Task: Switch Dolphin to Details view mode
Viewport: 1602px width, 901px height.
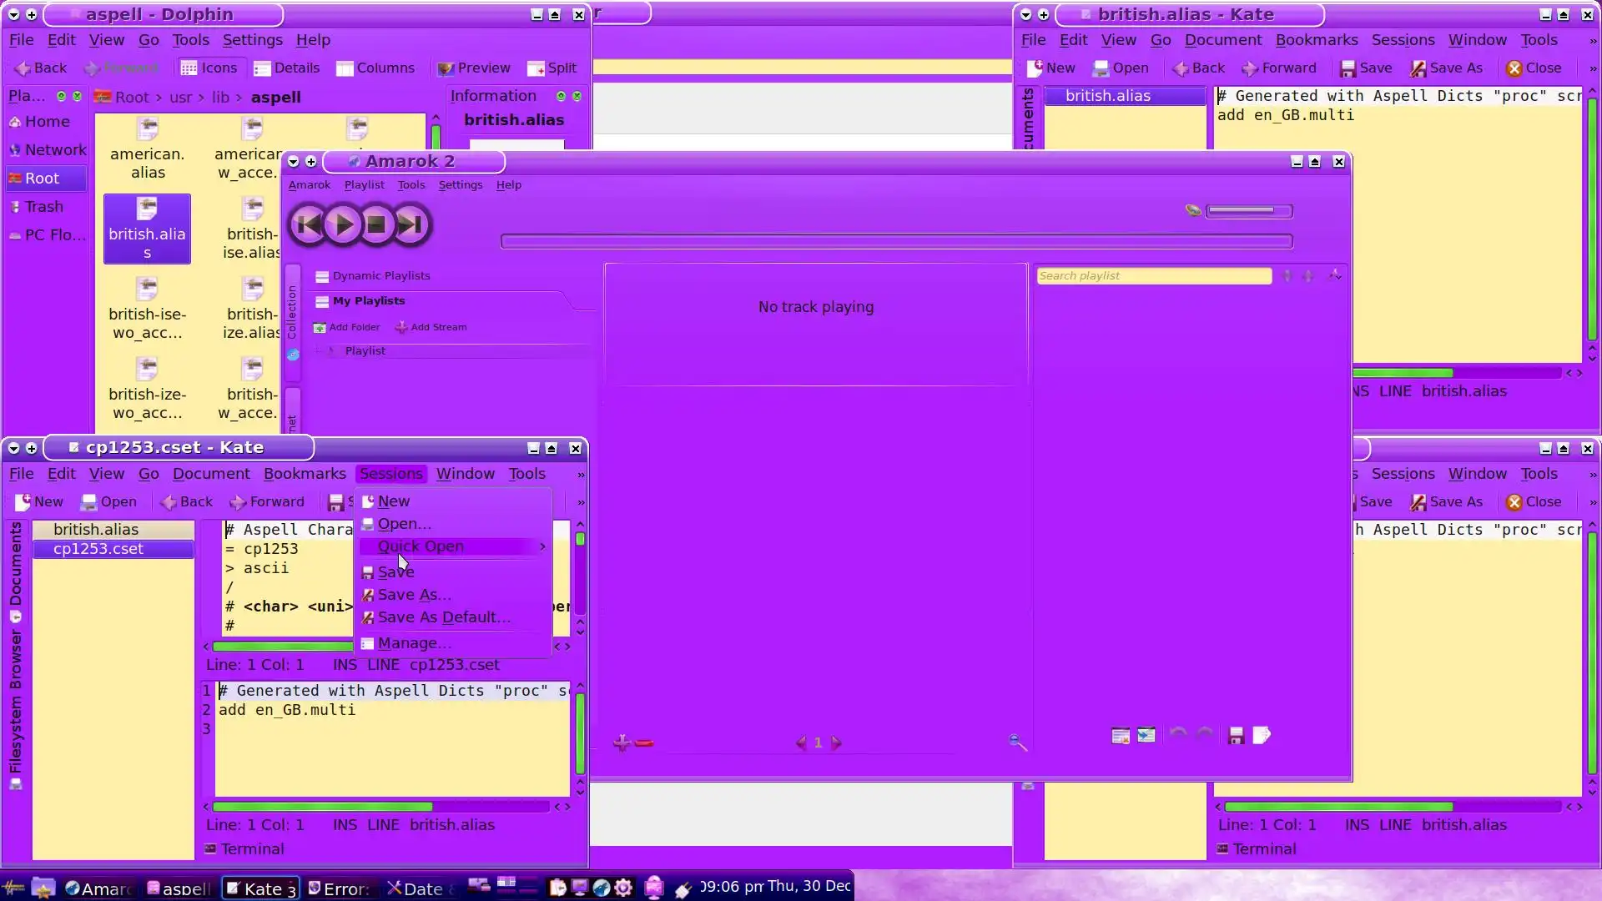Action: [x=286, y=68]
